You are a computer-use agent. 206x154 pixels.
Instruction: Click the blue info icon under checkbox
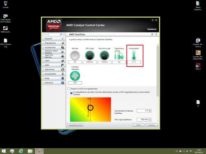click(71, 93)
